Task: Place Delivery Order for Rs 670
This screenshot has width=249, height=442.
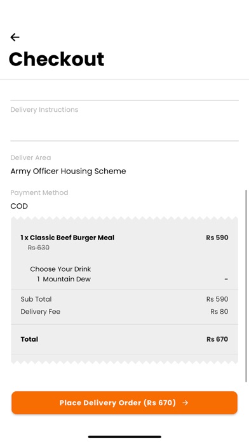Action: point(124,403)
